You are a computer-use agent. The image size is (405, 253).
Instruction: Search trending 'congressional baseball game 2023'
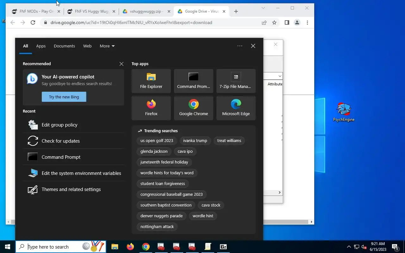click(x=171, y=194)
